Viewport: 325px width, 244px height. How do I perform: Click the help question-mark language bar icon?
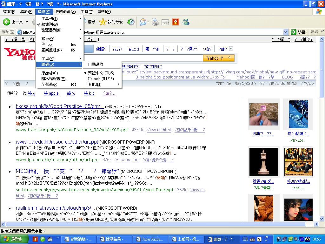click(x=259, y=239)
